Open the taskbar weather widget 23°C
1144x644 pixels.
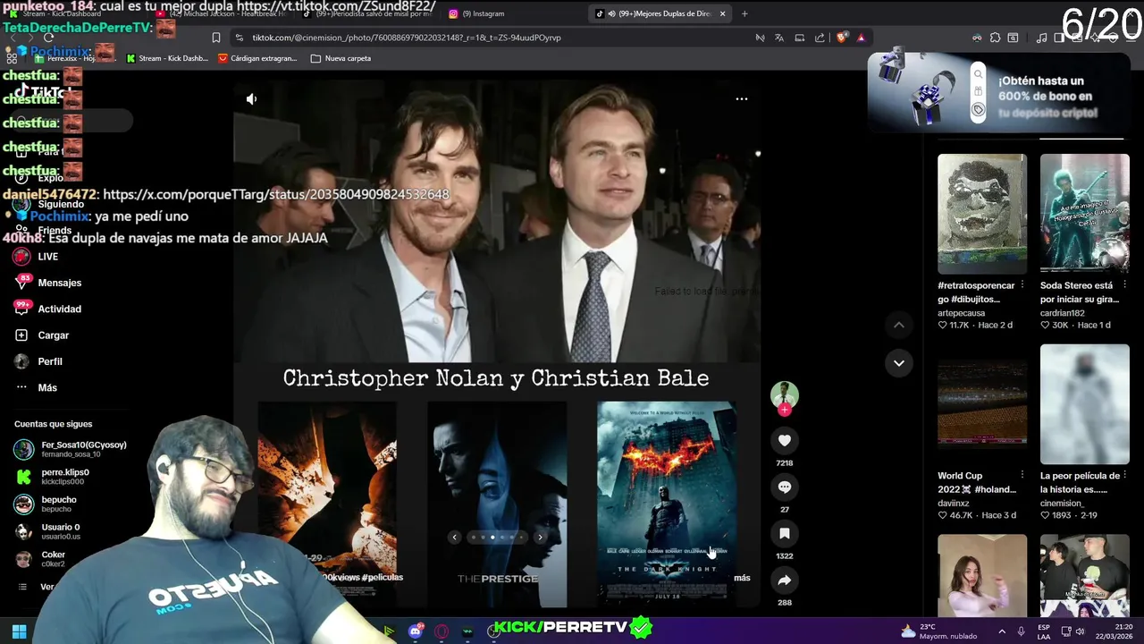click(938, 631)
